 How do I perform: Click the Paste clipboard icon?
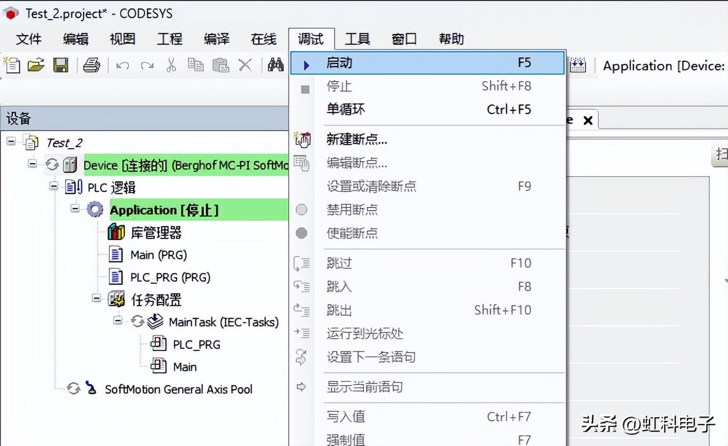220,65
